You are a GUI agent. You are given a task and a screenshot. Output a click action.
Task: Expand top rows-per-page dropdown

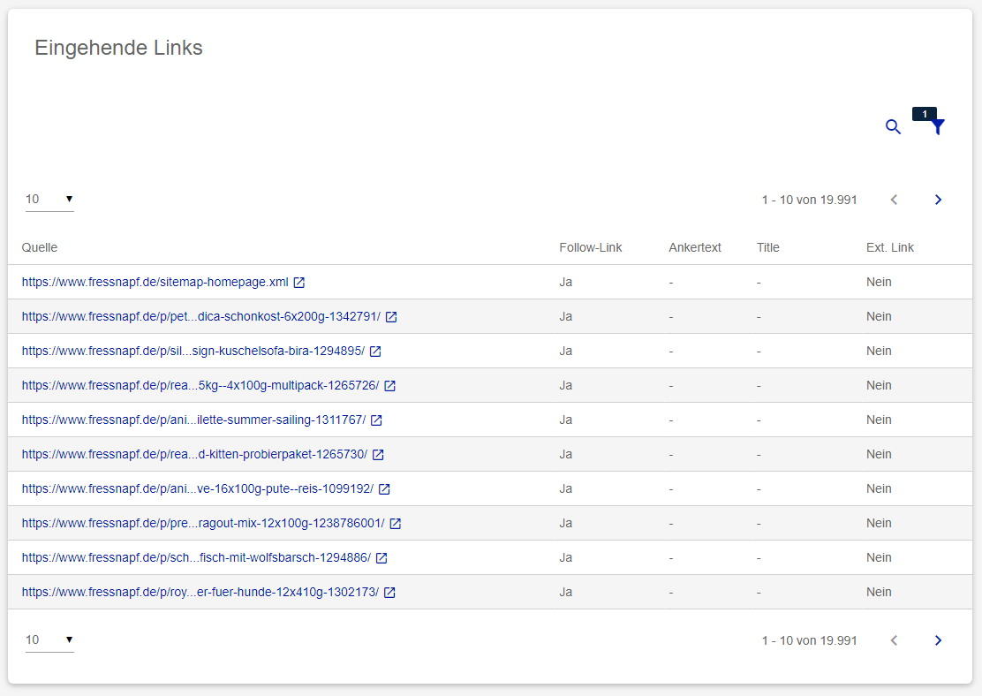tap(49, 200)
